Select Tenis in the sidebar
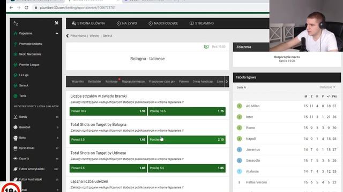This screenshot has height=192, width=343. (x=23, y=96)
